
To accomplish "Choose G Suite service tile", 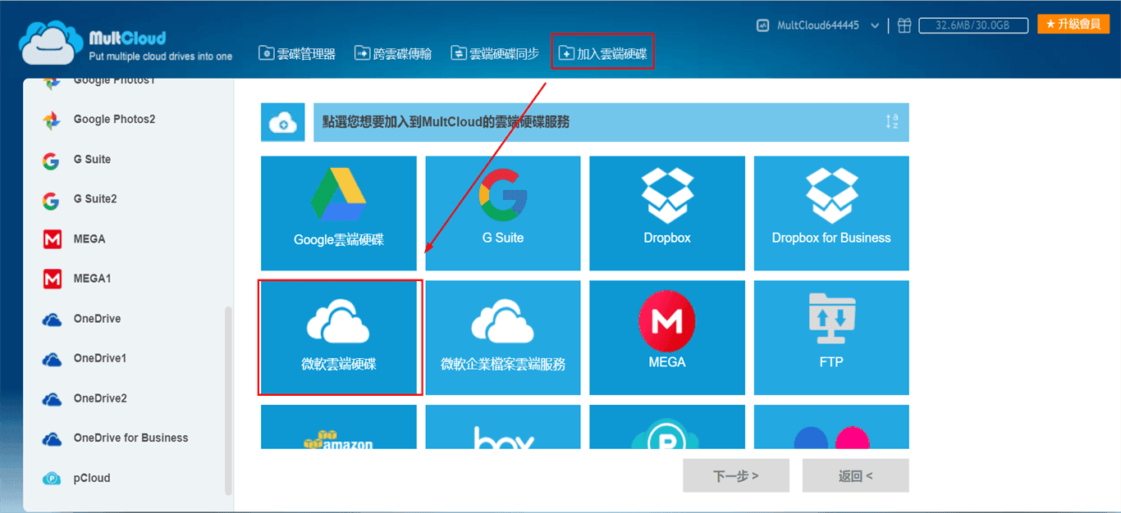I will click(503, 213).
